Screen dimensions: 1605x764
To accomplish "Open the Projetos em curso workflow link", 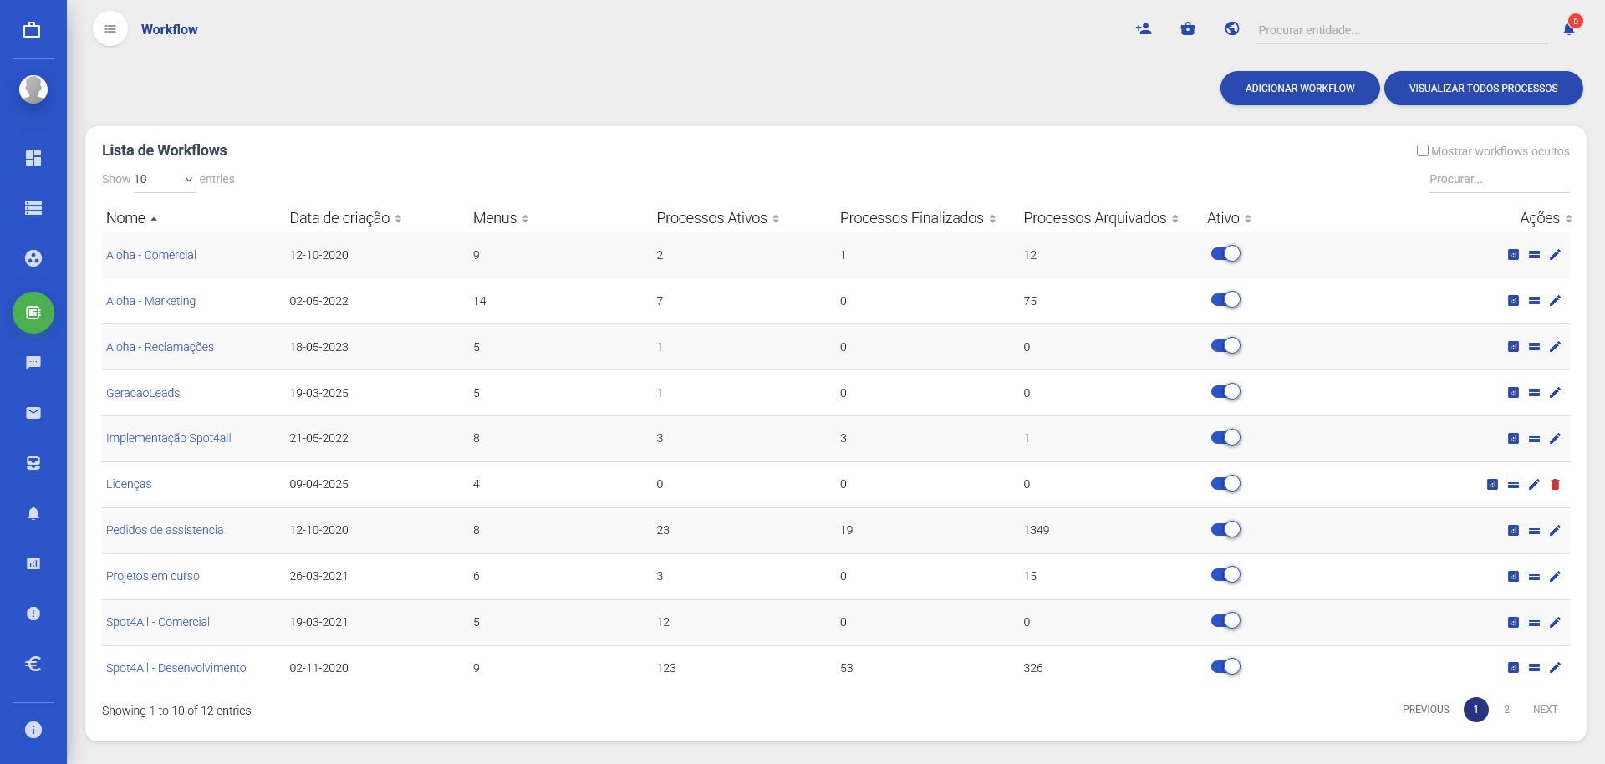I will (153, 576).
